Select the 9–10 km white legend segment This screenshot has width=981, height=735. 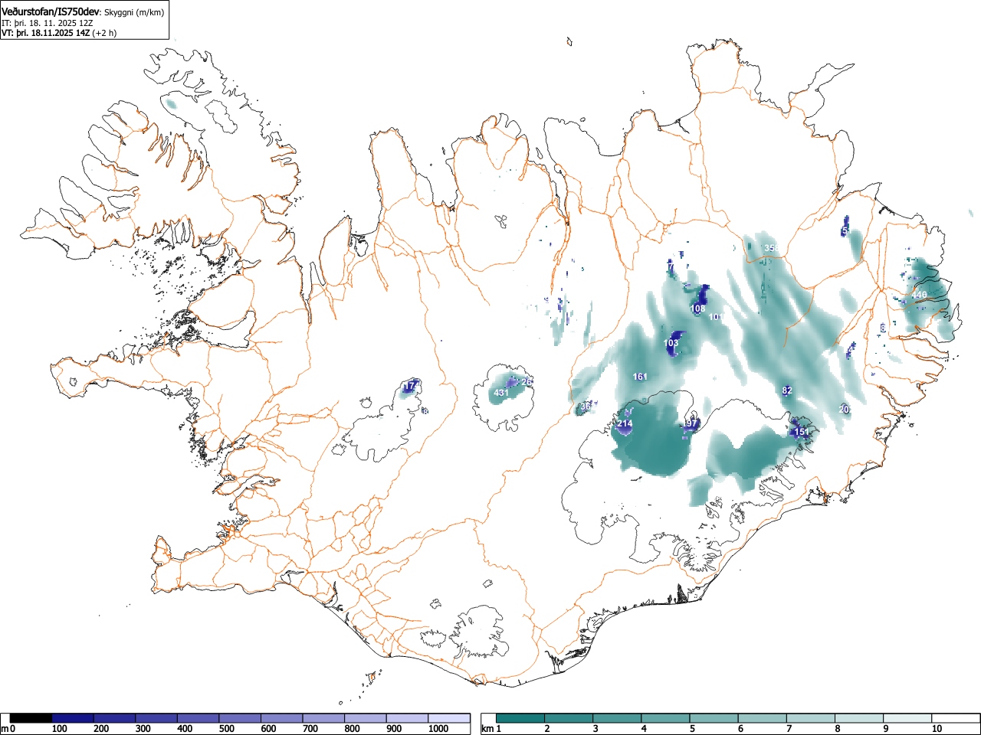pos(907,718)
